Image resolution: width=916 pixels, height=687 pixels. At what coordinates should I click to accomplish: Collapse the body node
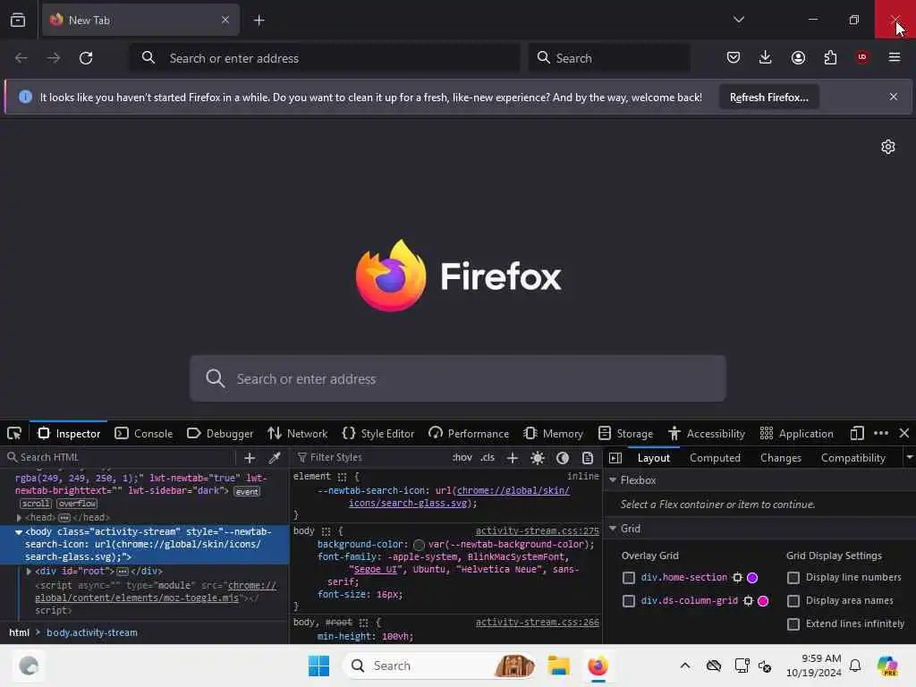[x=19, y=532]
